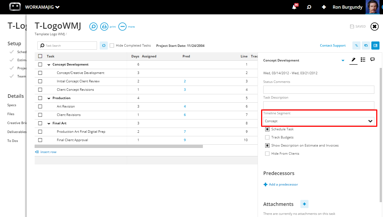Open predecessor link 9 in Final Client Approval row
The width and height of the screenshot is (383, 217).
185,140
